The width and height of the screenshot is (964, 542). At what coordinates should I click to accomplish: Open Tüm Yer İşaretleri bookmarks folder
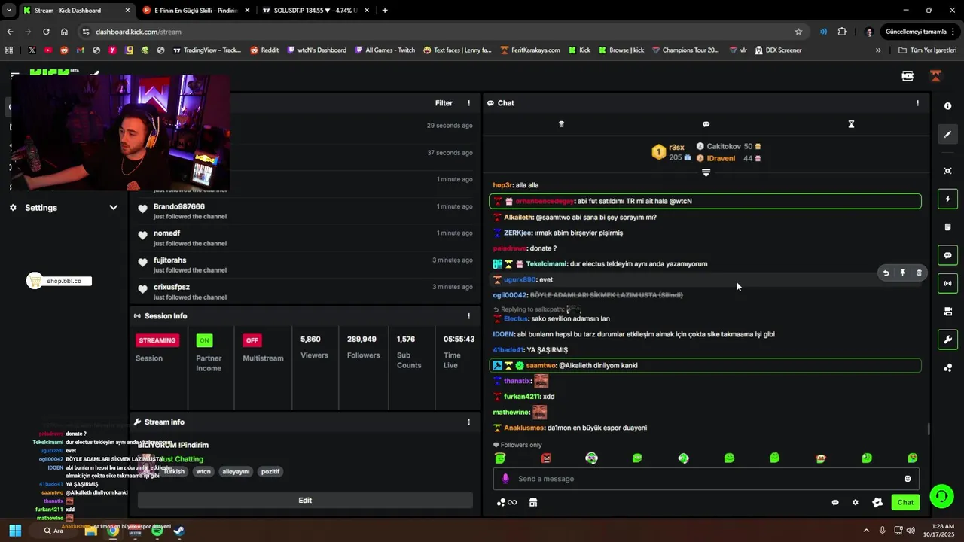tap(928, 50)
